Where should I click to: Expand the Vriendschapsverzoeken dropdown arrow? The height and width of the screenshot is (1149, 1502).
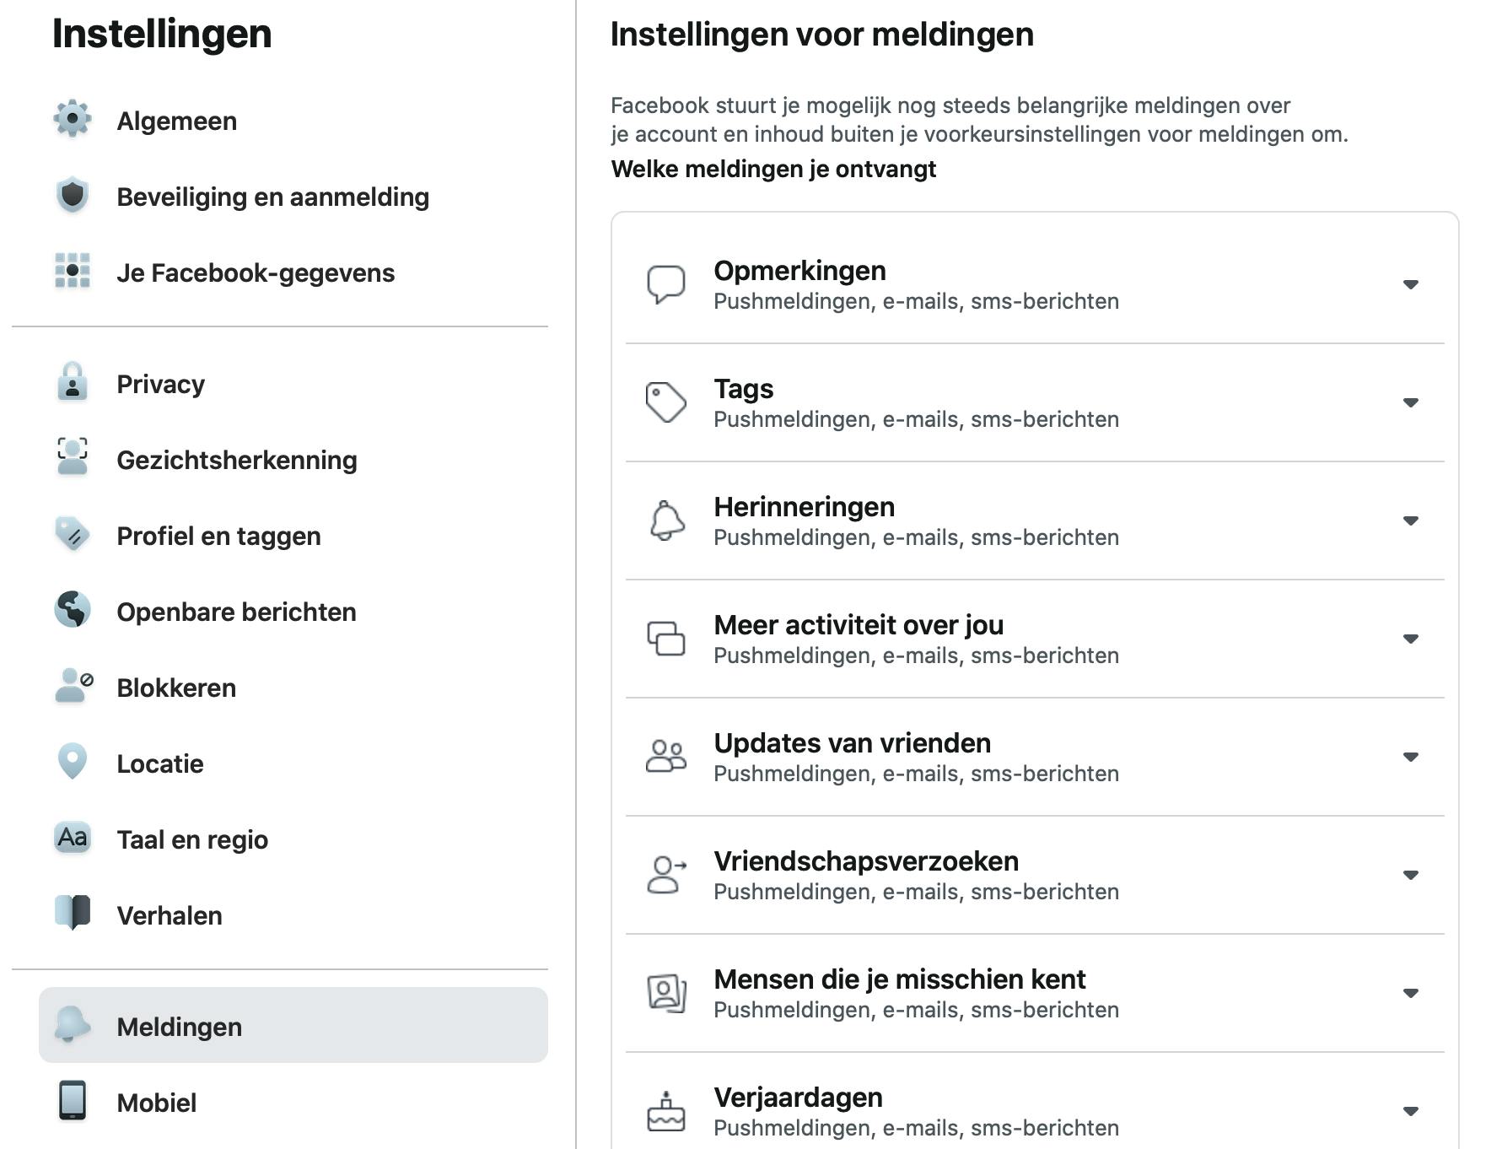1410,875
